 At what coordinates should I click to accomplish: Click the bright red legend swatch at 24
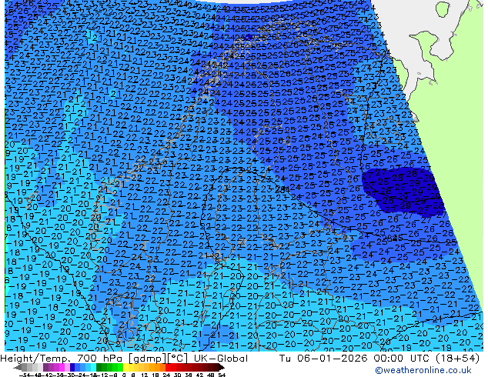(168, 367)
